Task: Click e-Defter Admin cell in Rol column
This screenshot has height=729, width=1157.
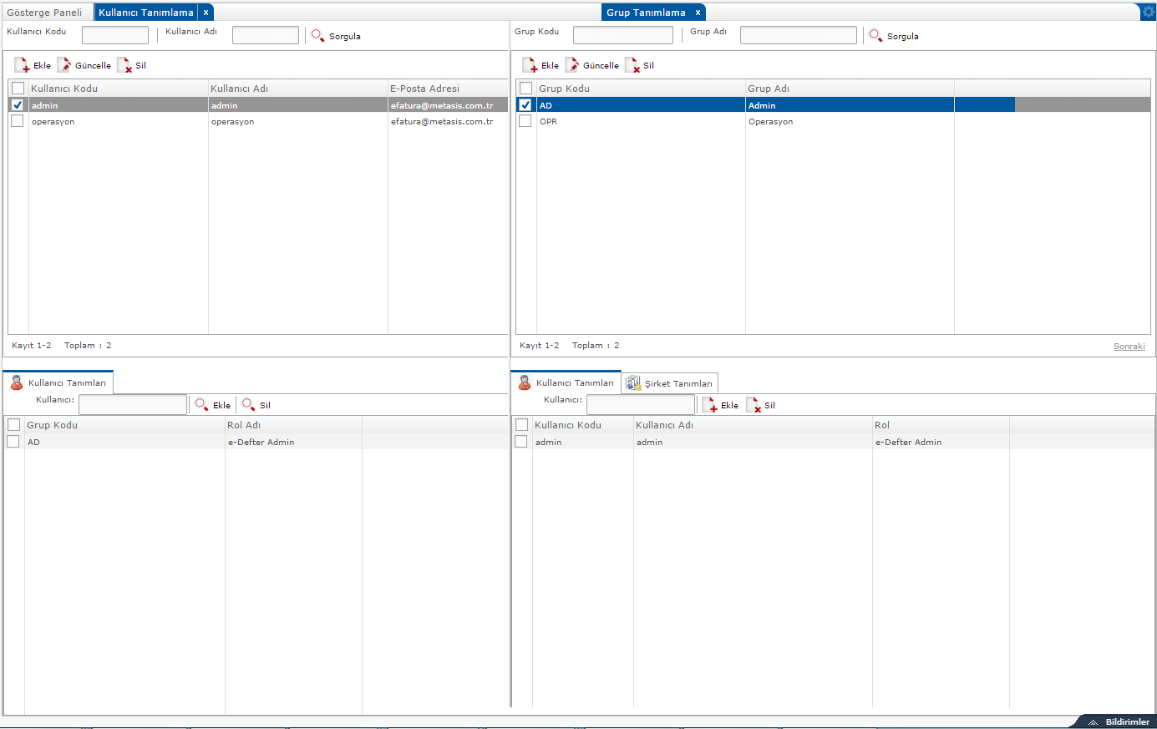Action: [941, 442]
